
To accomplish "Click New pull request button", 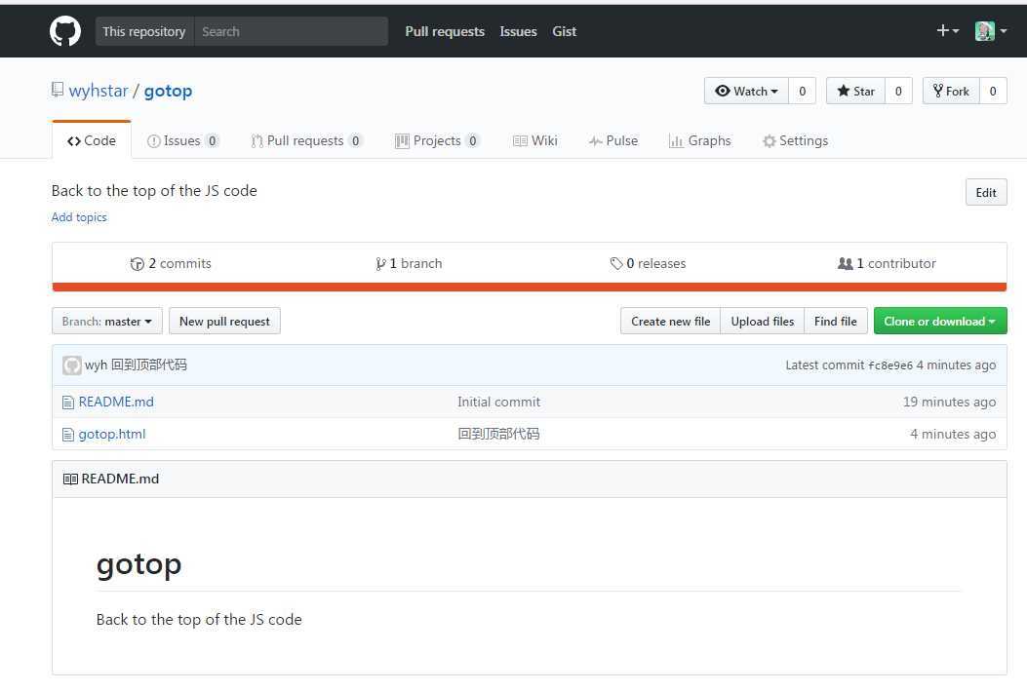I will [x=224, y=322].
